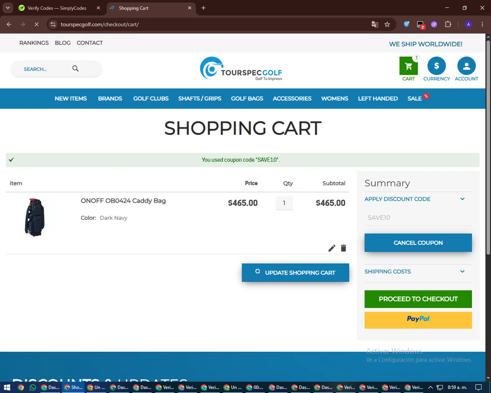Click the network icon in system tray
491x393 pixels.
(440, 387)
